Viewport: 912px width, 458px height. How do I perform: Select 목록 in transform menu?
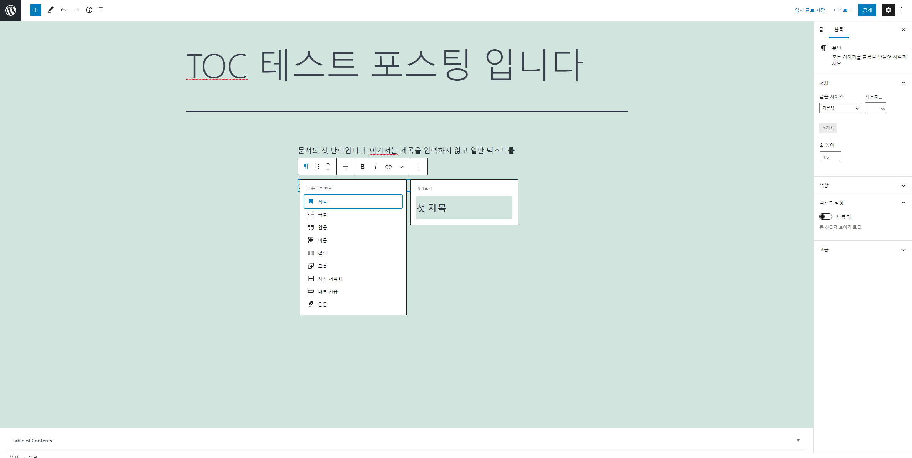coord(322,214)
